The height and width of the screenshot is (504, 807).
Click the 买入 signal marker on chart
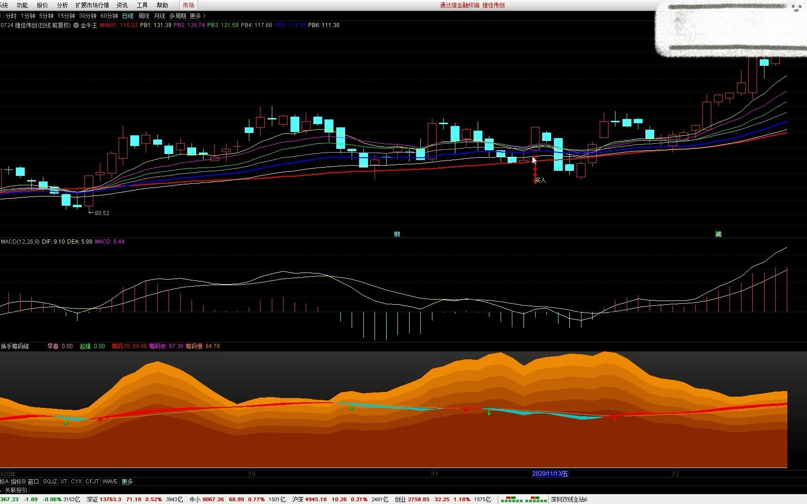540,180
